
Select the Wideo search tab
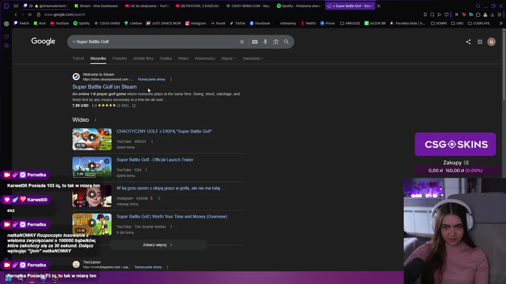183,58
